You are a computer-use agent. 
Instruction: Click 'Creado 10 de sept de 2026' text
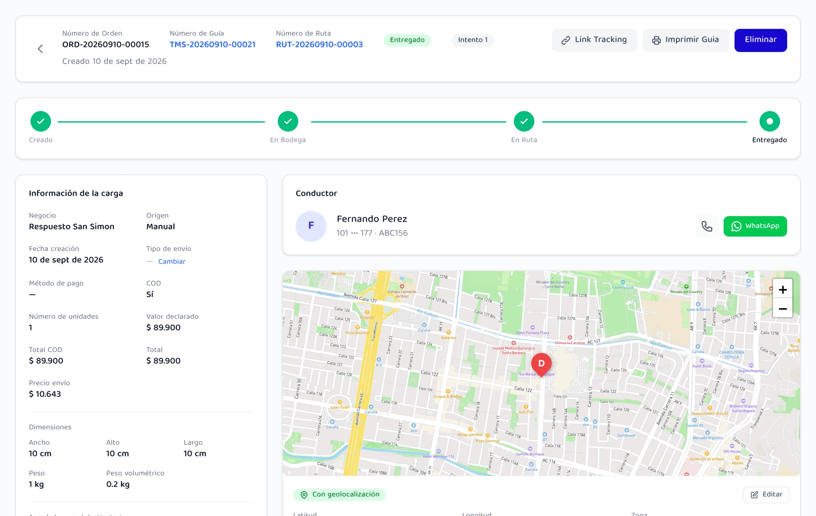(x=114, y=61)
